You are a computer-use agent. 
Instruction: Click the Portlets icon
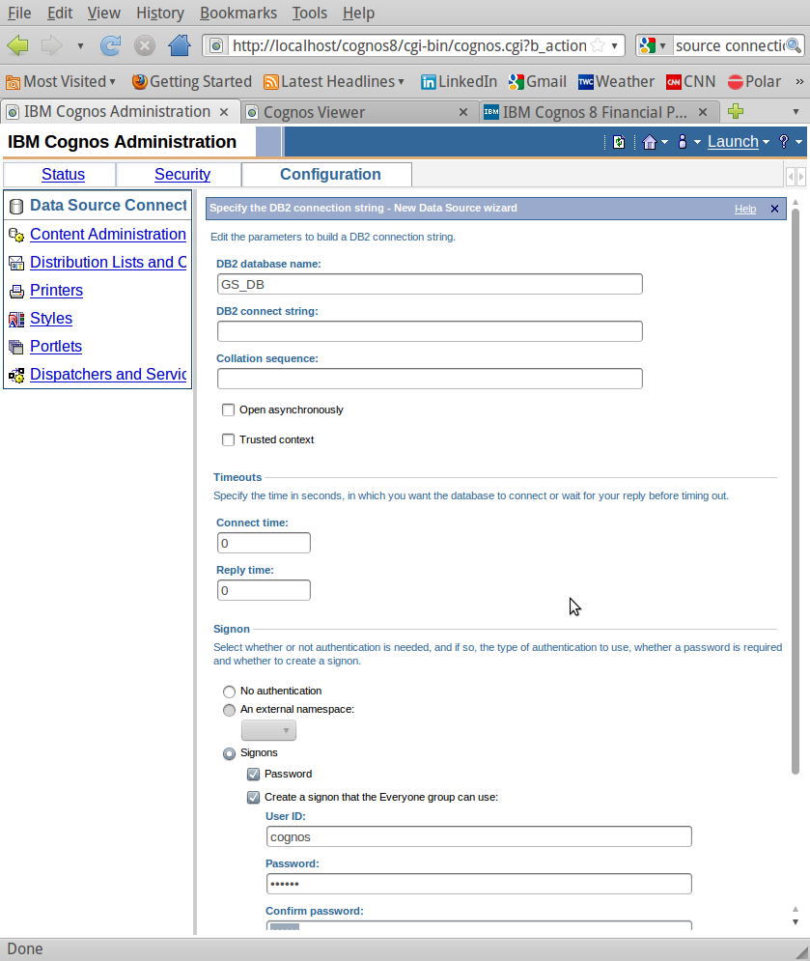16,347
